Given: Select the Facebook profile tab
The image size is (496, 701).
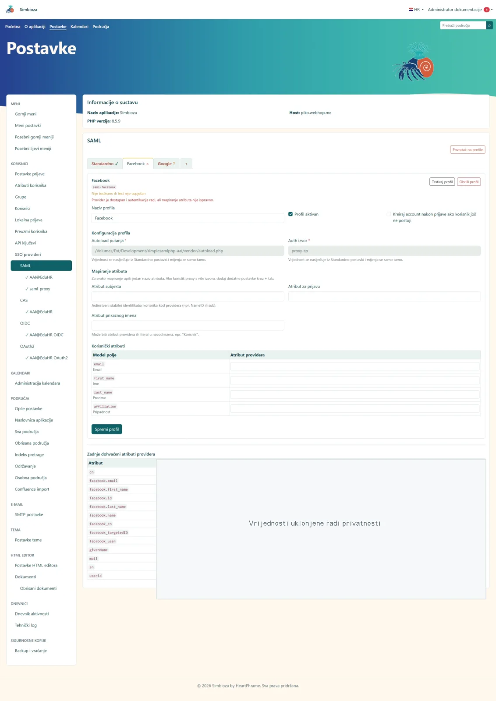Looking at the screenshot, I should 138,164.
